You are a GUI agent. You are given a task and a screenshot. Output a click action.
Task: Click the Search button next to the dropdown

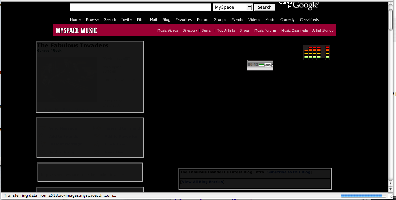pos(264,7)
